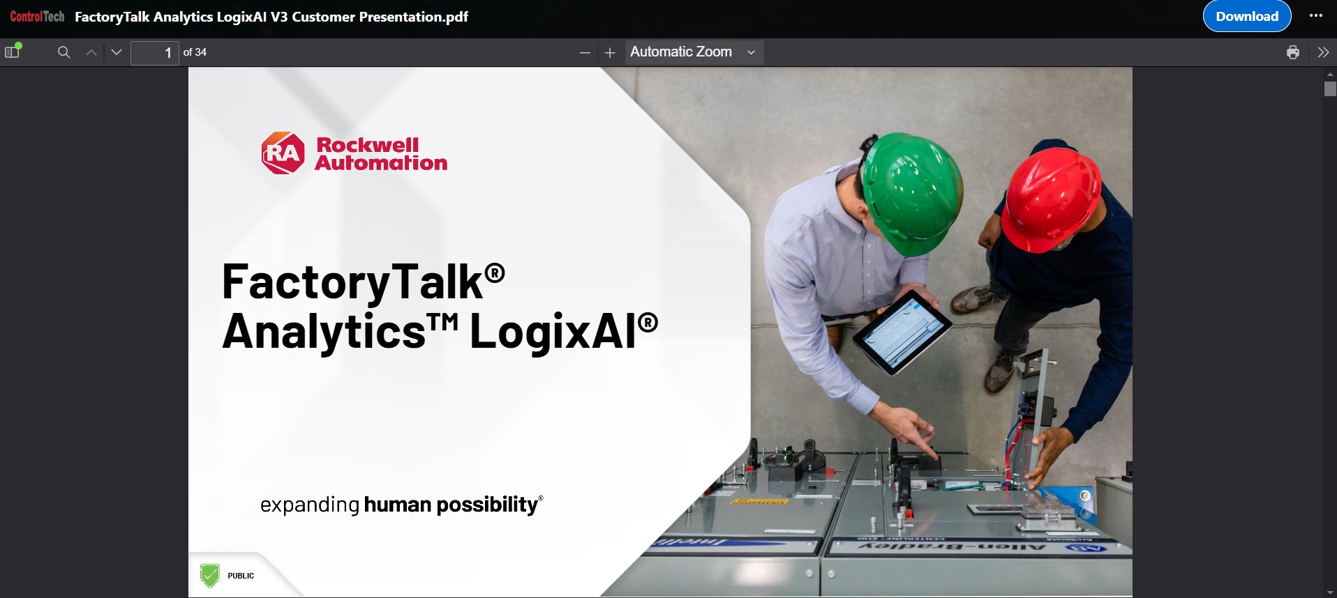Open the more options ellipsis menu

[1316, 15]
